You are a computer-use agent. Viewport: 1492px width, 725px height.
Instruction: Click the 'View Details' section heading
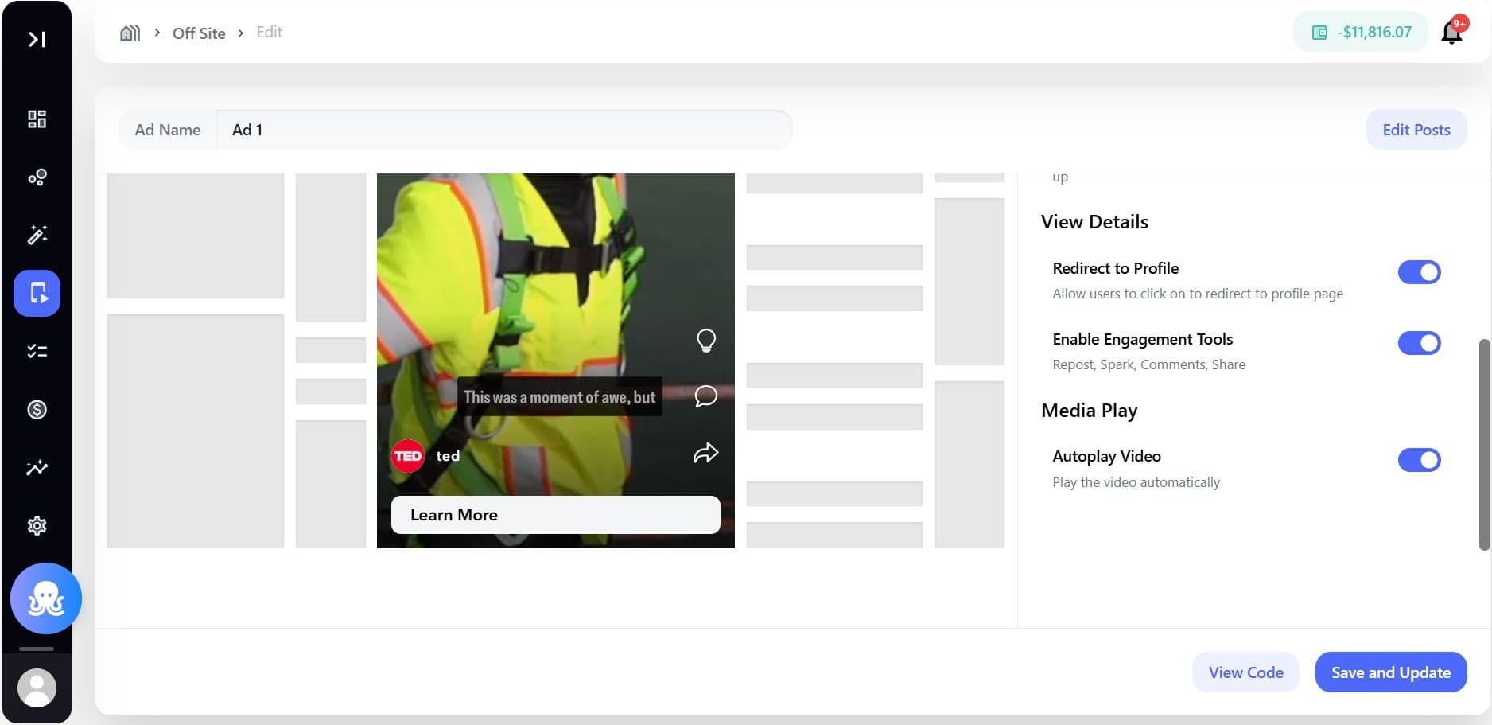tap(1094, 222)
